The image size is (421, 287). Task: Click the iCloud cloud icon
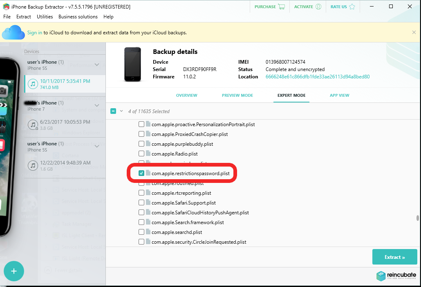coord(13,32)
